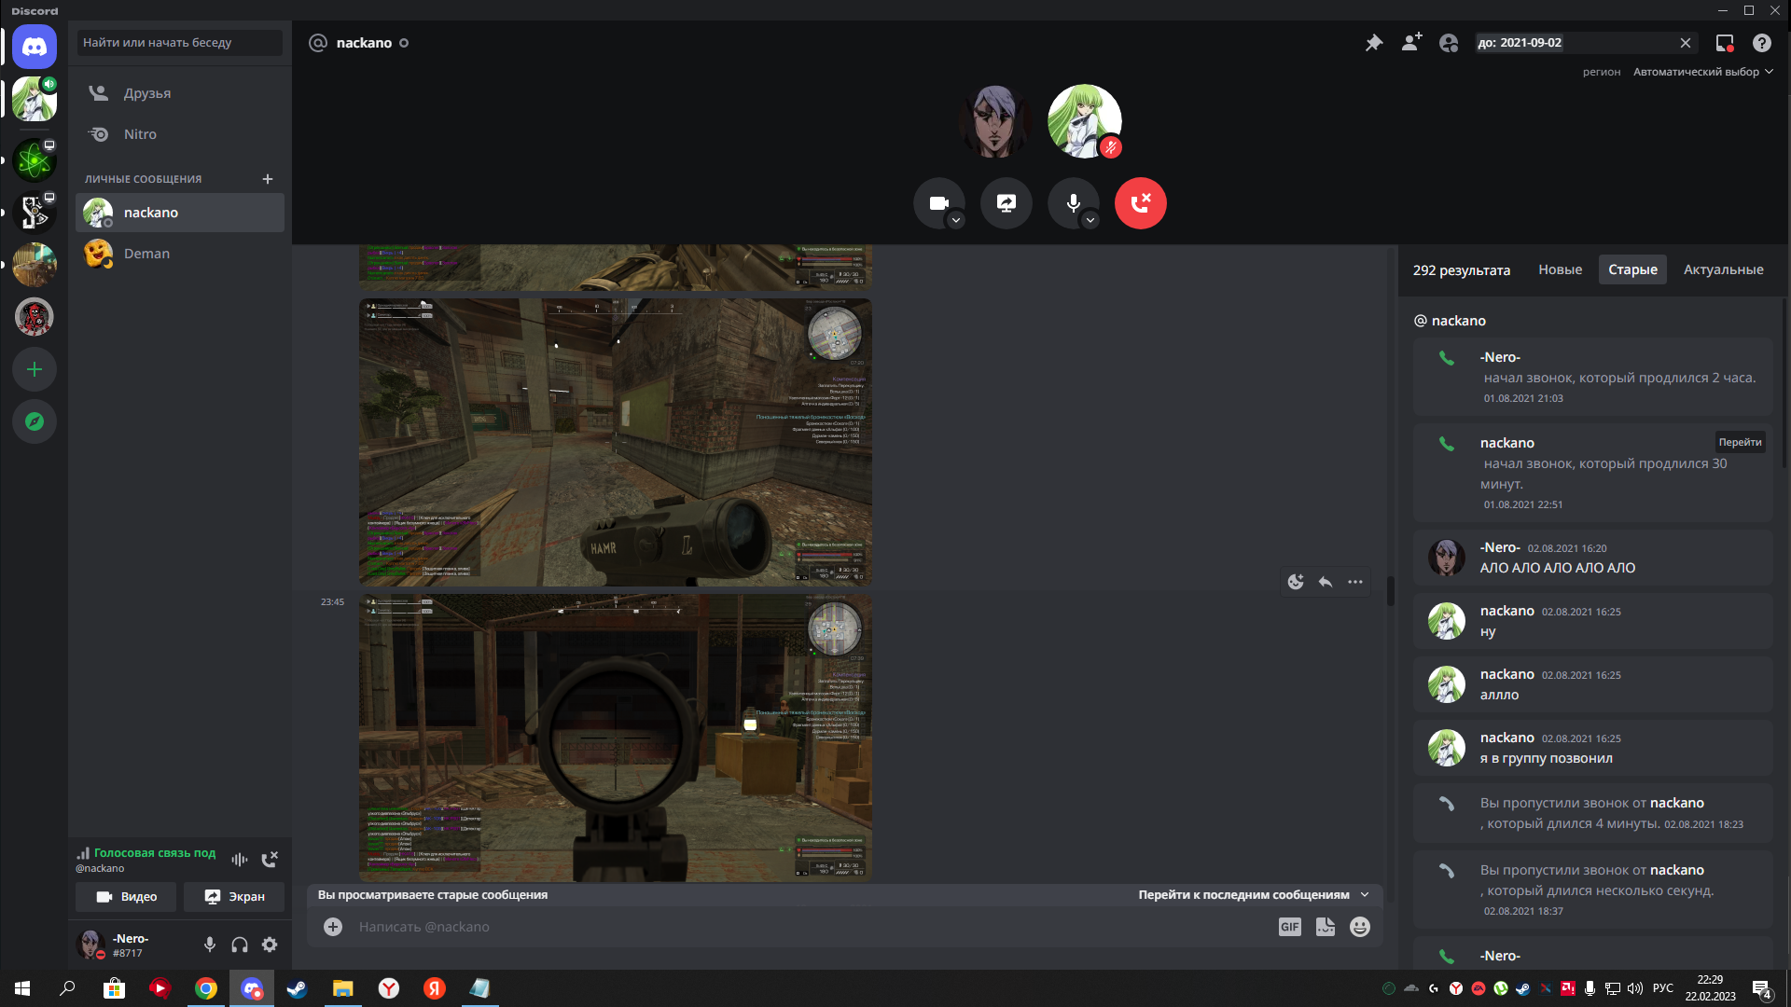Click the Экран screen share button
1791x1007 pixels.
[234, 897]
